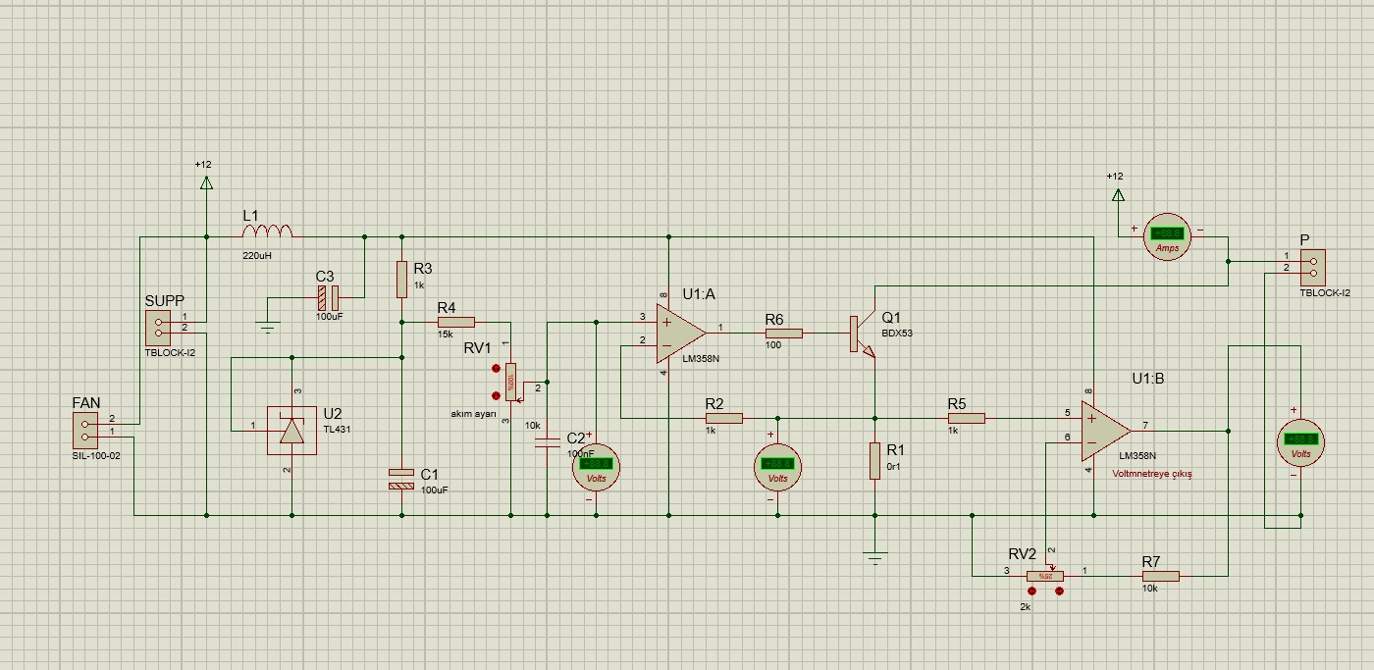
Task: Click the L1 220uH inductor coil
Action: [267, 232]
